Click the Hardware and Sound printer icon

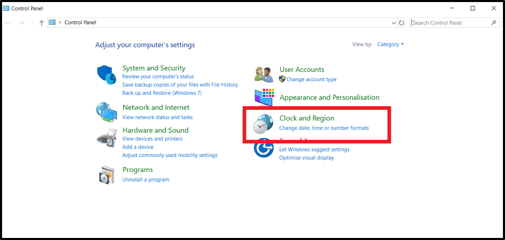coord(106,138)
